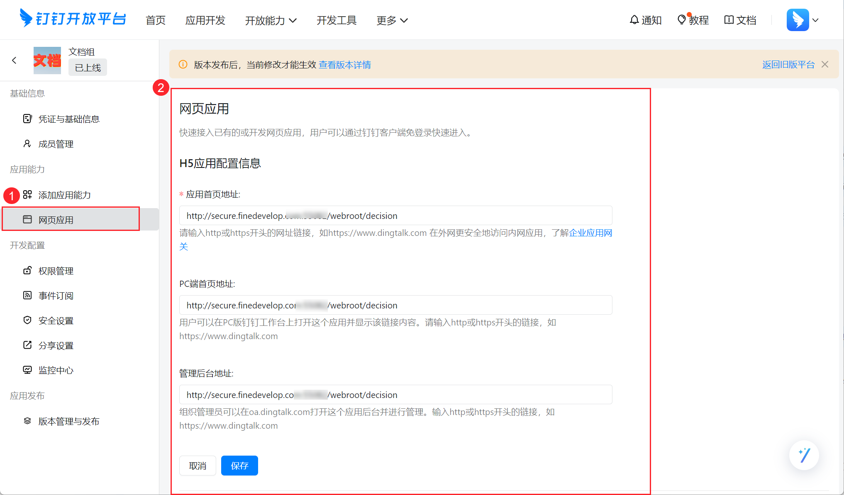Open 安全设置 security settings
Viewport: 844px width, 495px height.
(x=56, y=320)
